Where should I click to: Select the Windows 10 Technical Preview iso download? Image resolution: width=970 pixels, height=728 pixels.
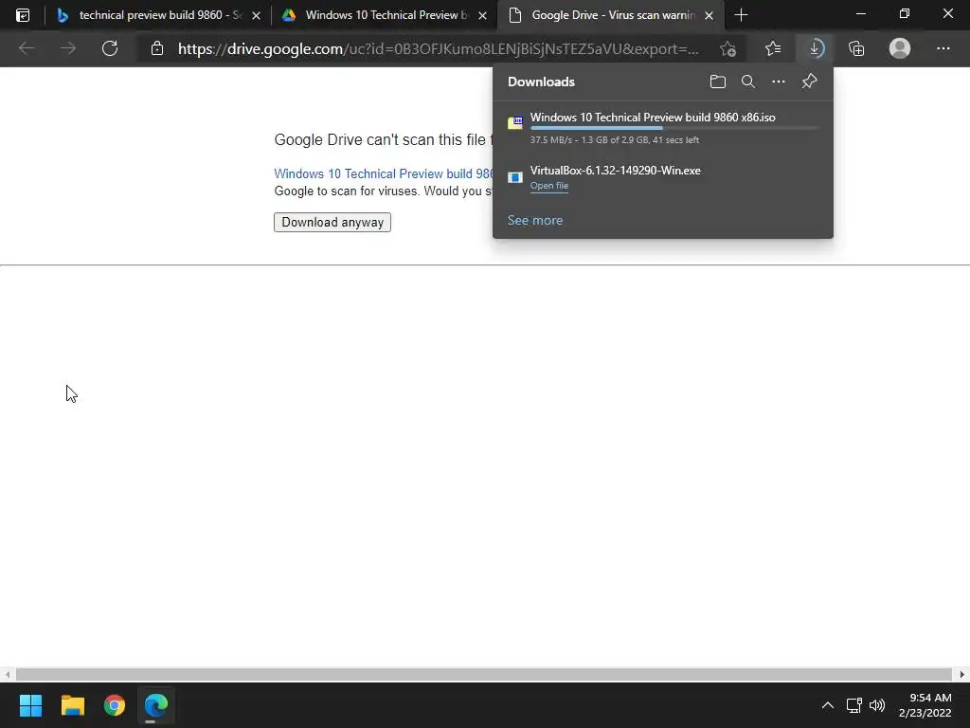(662, 128)
